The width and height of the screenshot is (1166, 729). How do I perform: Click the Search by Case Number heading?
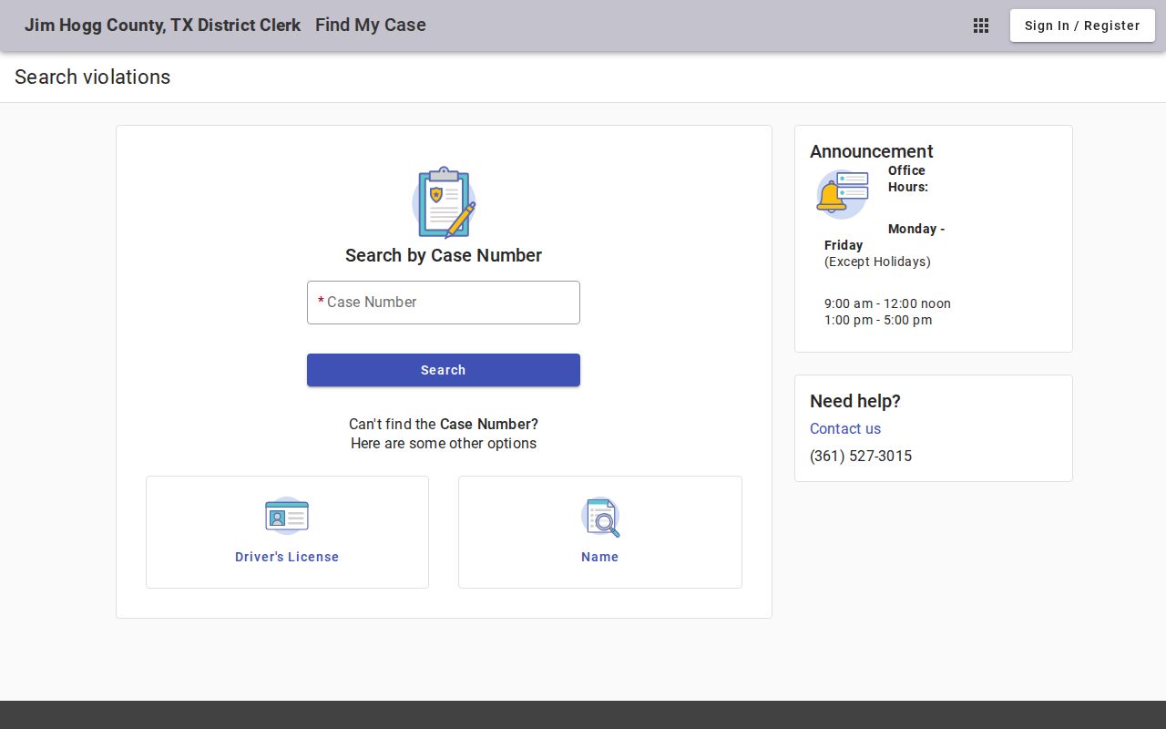tap(444, 255)
